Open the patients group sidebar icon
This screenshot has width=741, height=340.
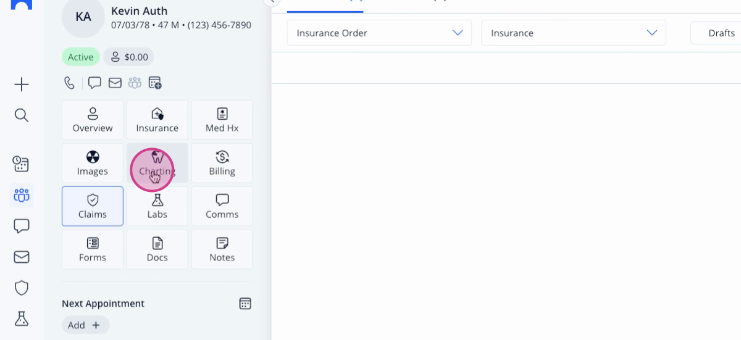point(22,196)
